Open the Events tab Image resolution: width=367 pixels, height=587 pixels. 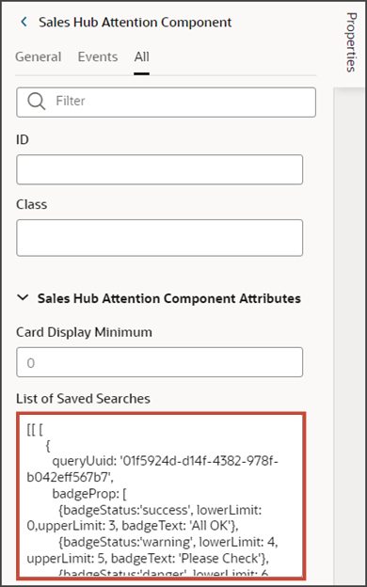click(x=98, y=56)
